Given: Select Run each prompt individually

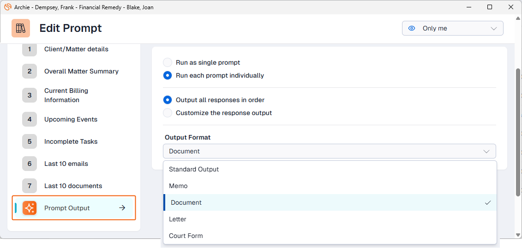Looking at the screenshot, I should click(168, 75).
